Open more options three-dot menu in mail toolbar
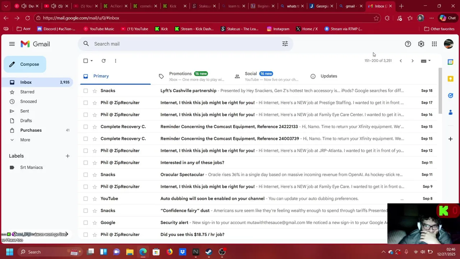 tap(115, 61)
